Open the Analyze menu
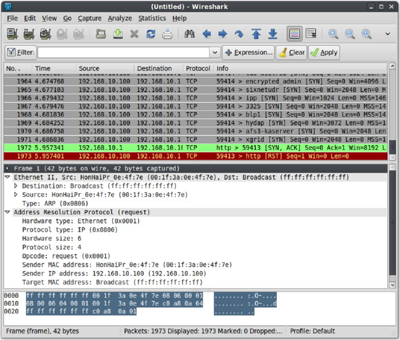Image resolution: width=400 pixels, height=340 pixels. 120,18
